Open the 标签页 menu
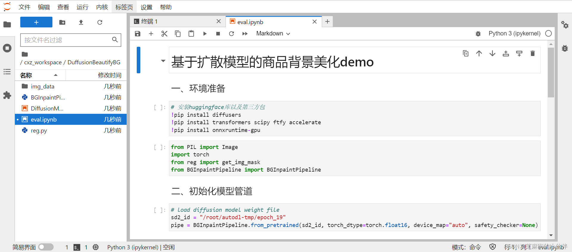572x252 pixels. 124,7
